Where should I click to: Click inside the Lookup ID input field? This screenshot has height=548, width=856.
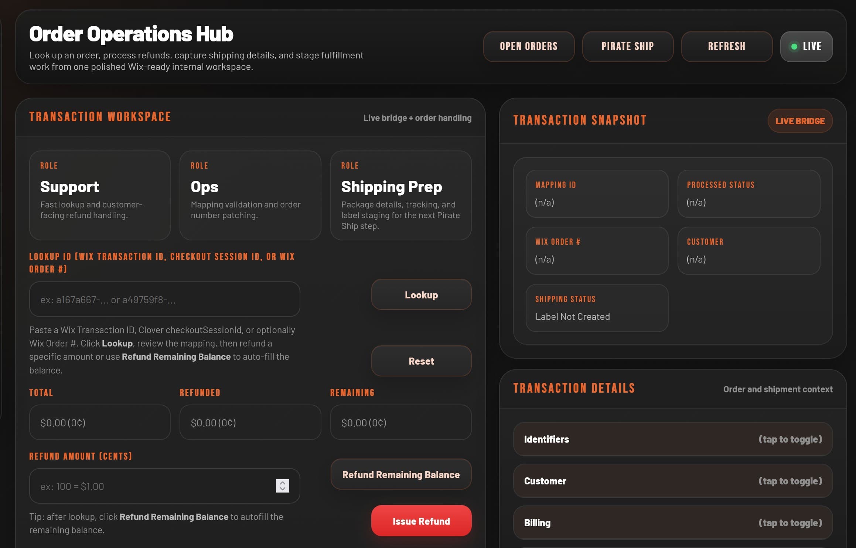click(165, 299)
